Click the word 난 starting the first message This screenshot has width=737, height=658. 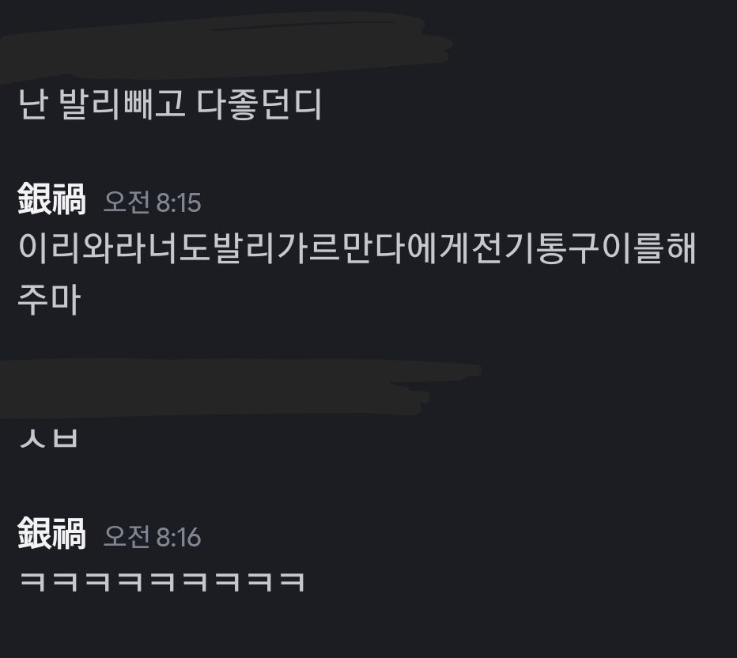[x=32, y=104]
